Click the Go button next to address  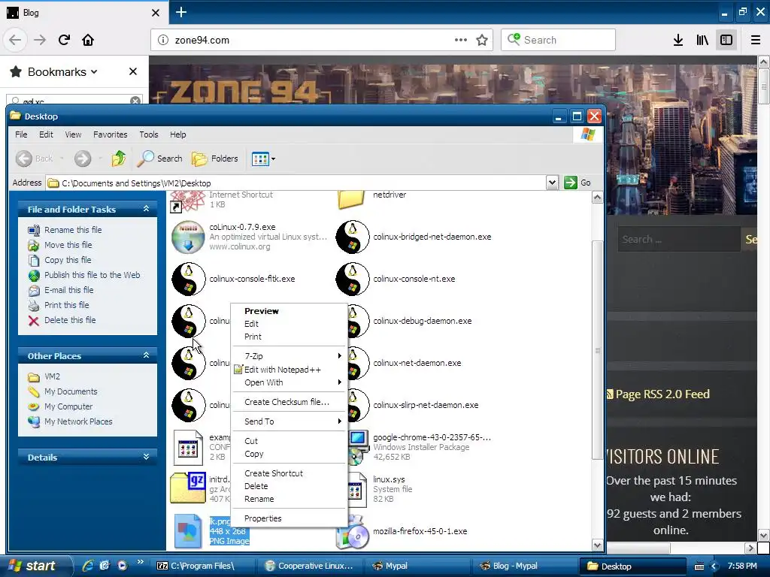577,183
